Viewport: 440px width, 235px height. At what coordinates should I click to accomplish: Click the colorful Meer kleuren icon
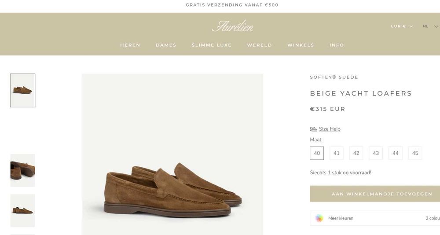[x=319, y=218]
